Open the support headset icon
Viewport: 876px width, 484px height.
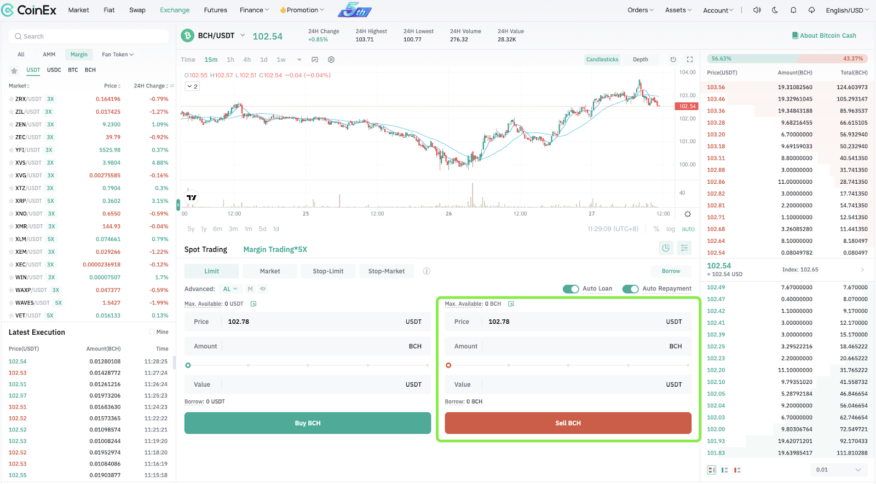pyautogui.click(x=811, y=10)
